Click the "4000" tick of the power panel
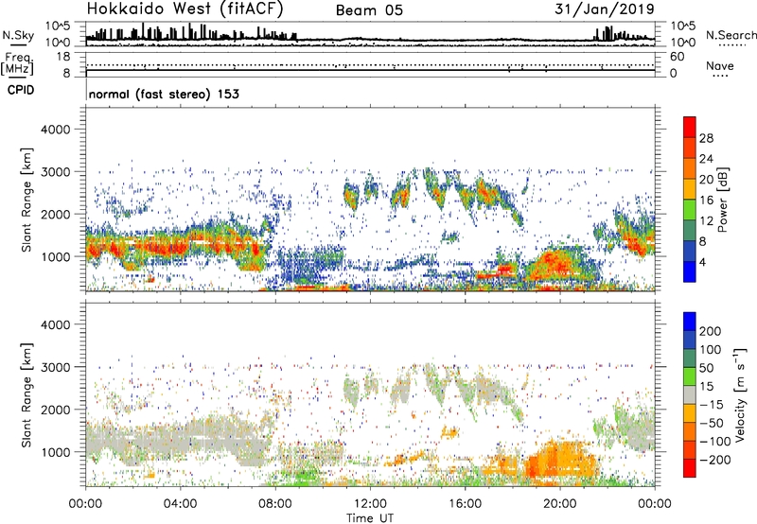The image size is (757, 524). point(56,130)
